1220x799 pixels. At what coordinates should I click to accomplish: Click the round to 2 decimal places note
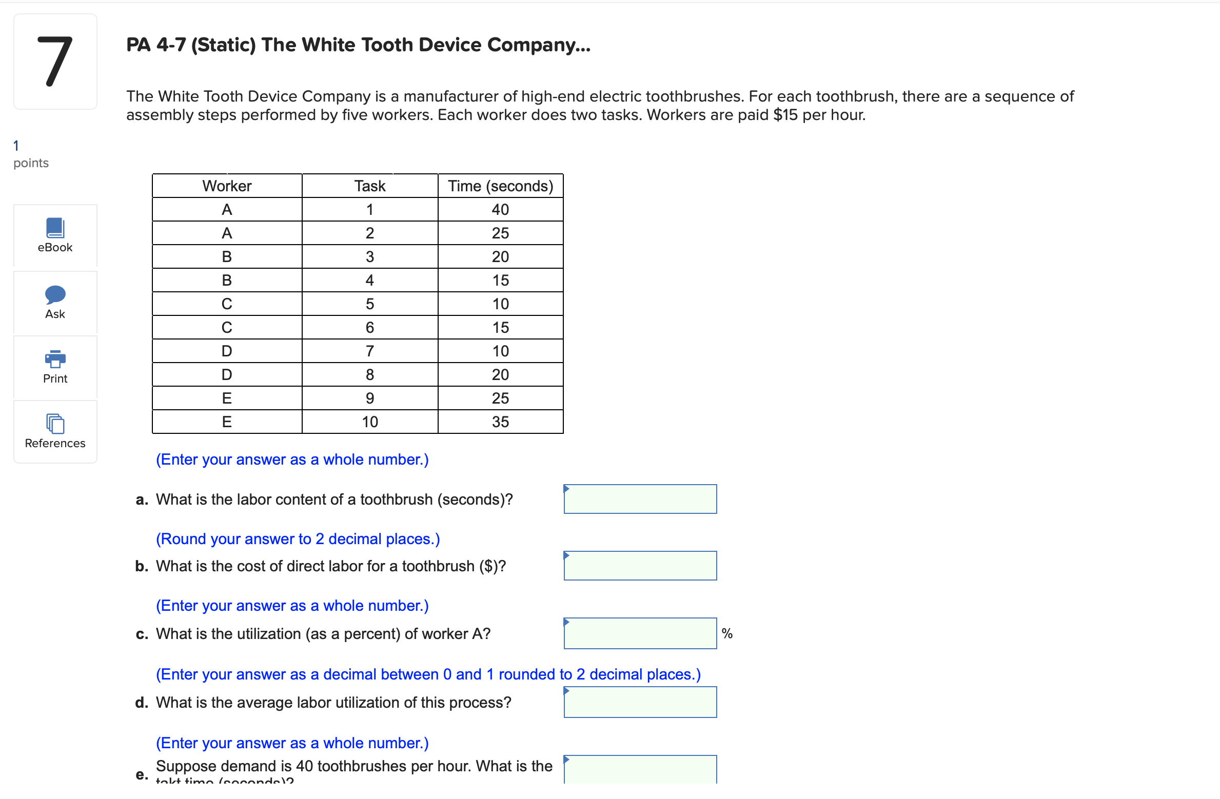coord(298,538)
